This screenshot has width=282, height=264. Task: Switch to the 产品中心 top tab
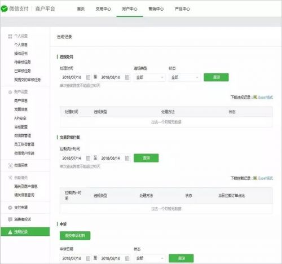tap(182, 9)
